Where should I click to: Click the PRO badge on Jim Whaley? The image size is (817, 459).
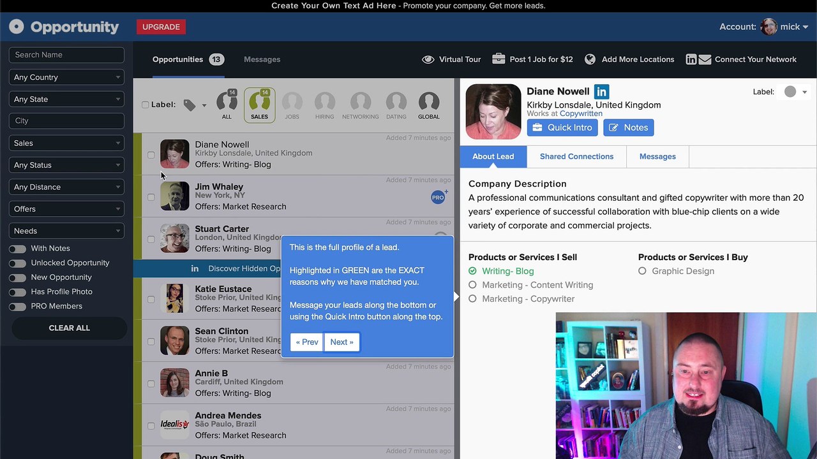point(438,197)
